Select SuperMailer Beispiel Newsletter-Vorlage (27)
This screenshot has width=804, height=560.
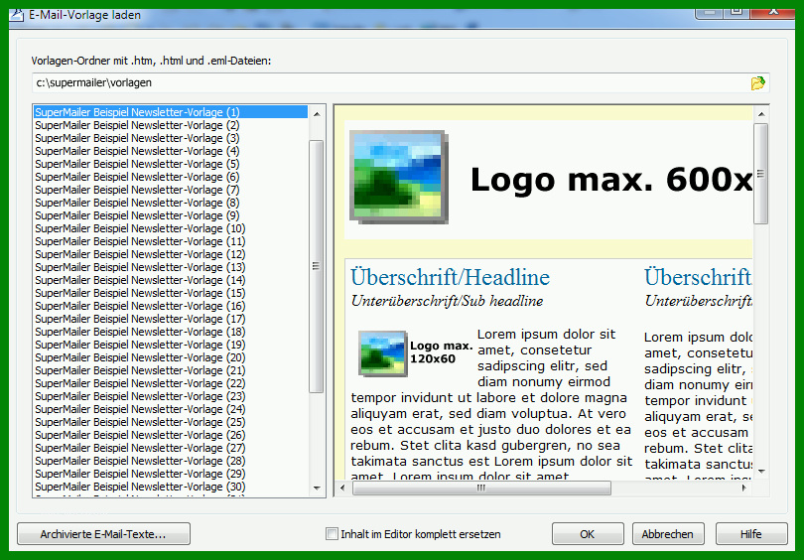point(171,448)
